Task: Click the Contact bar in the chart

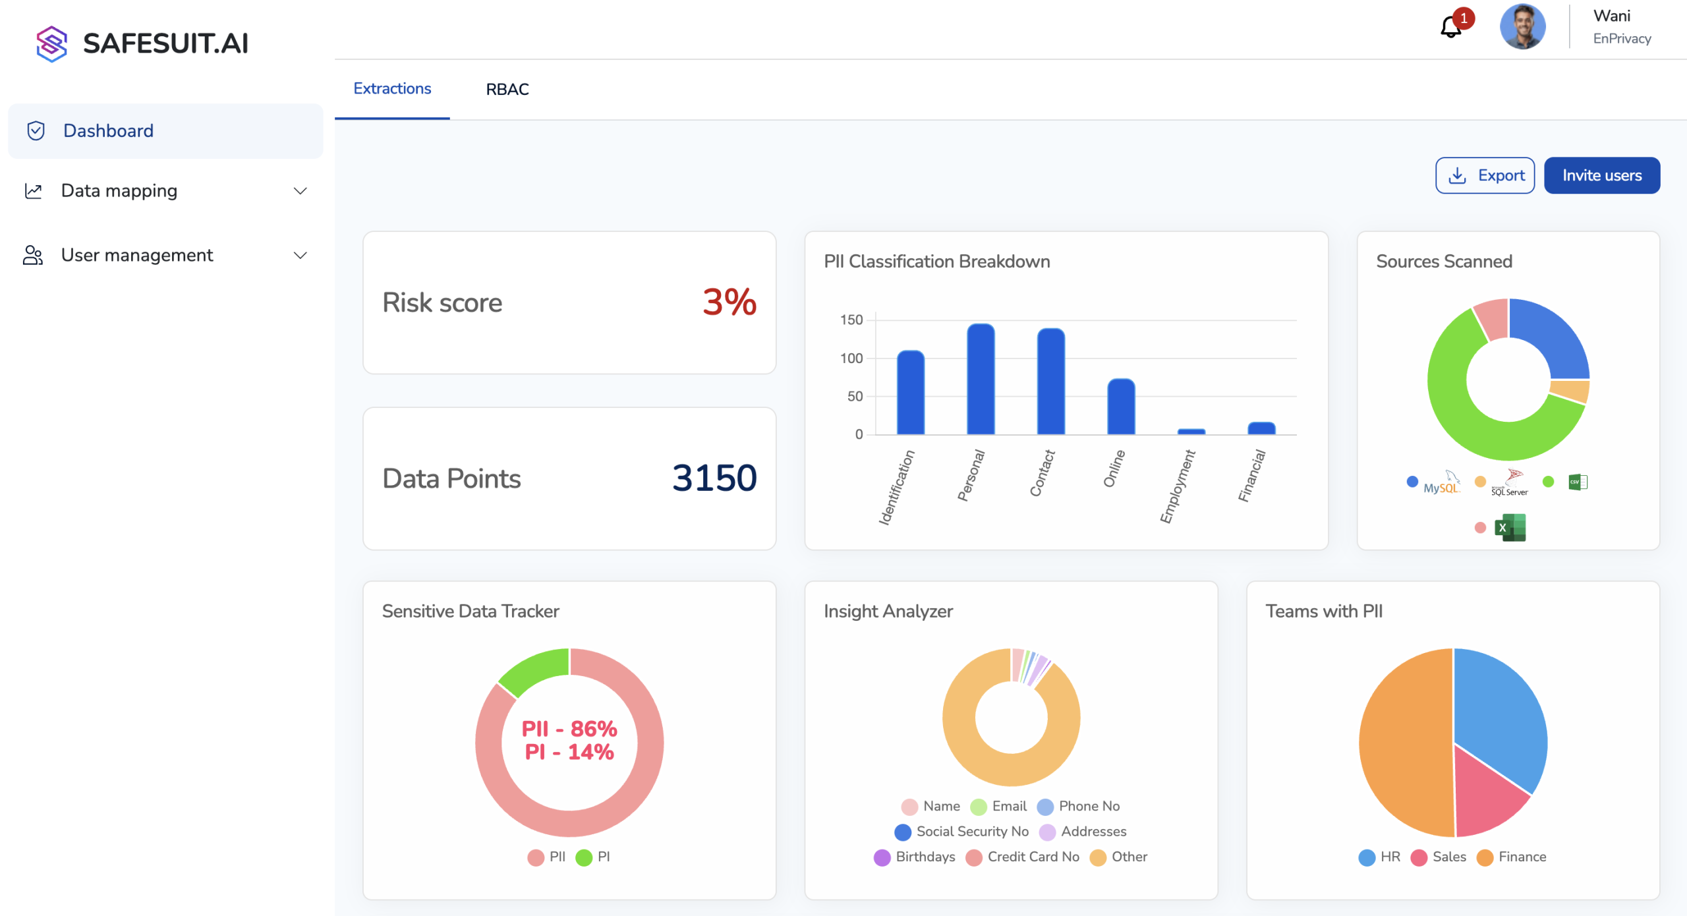Action: (1051, 382)
